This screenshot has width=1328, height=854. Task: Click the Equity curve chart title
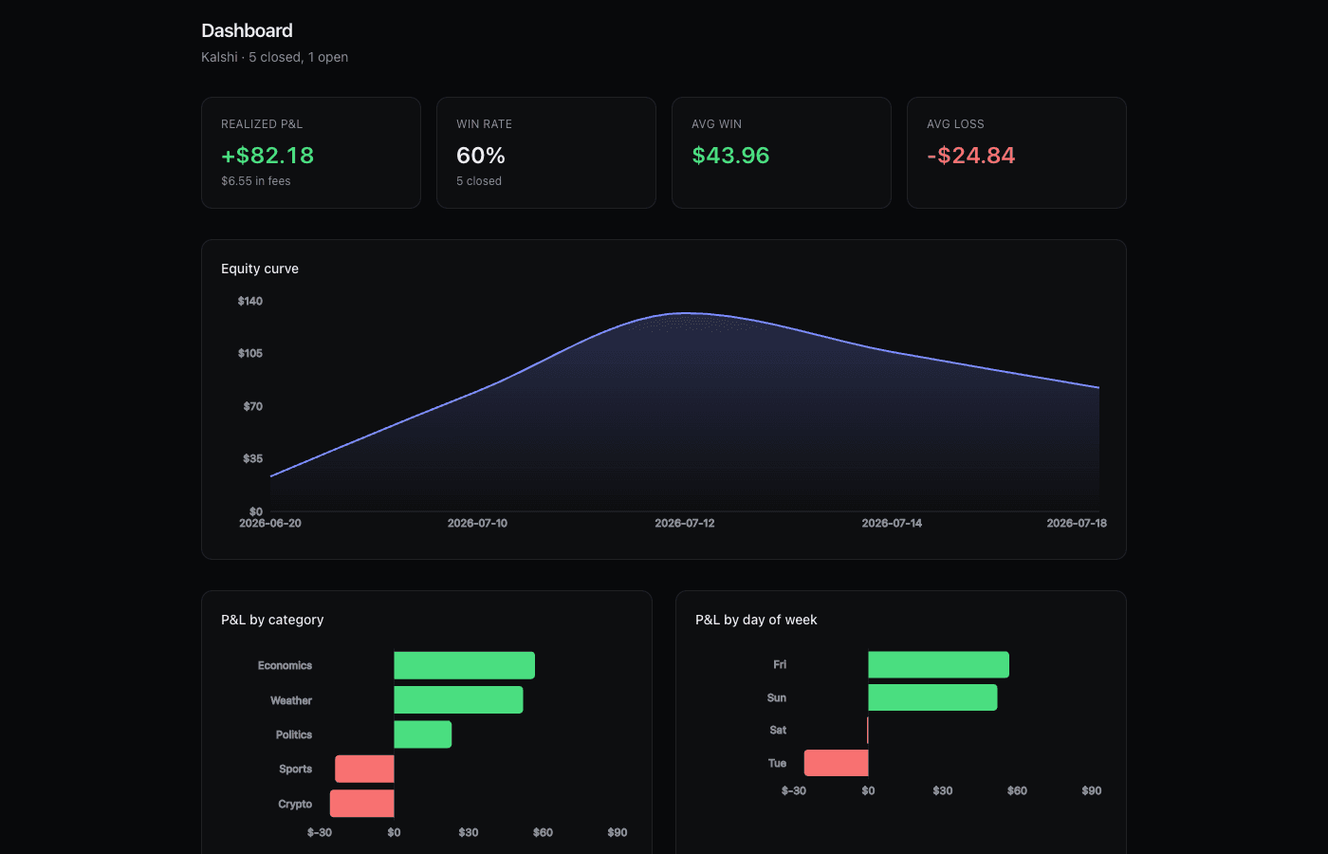point(260,269)
